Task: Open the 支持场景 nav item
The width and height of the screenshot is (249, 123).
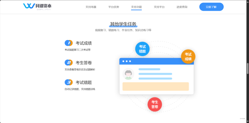Action: point(91,7)
